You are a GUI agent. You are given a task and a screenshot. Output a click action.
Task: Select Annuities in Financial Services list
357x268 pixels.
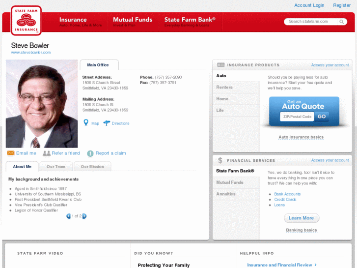[236, 194]
